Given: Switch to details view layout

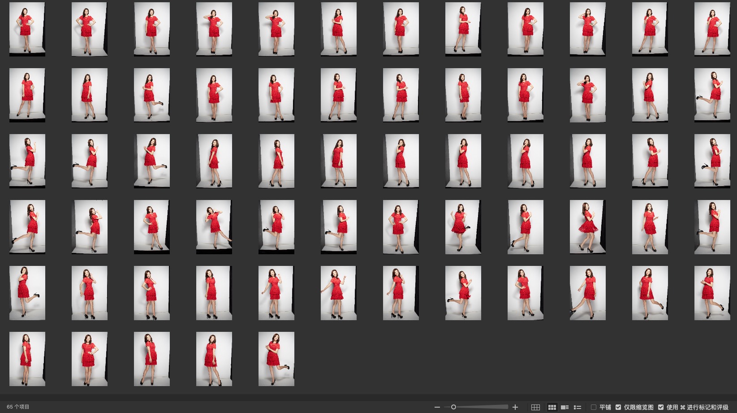Looking at the screenshot, I should (x=565, y=407).
